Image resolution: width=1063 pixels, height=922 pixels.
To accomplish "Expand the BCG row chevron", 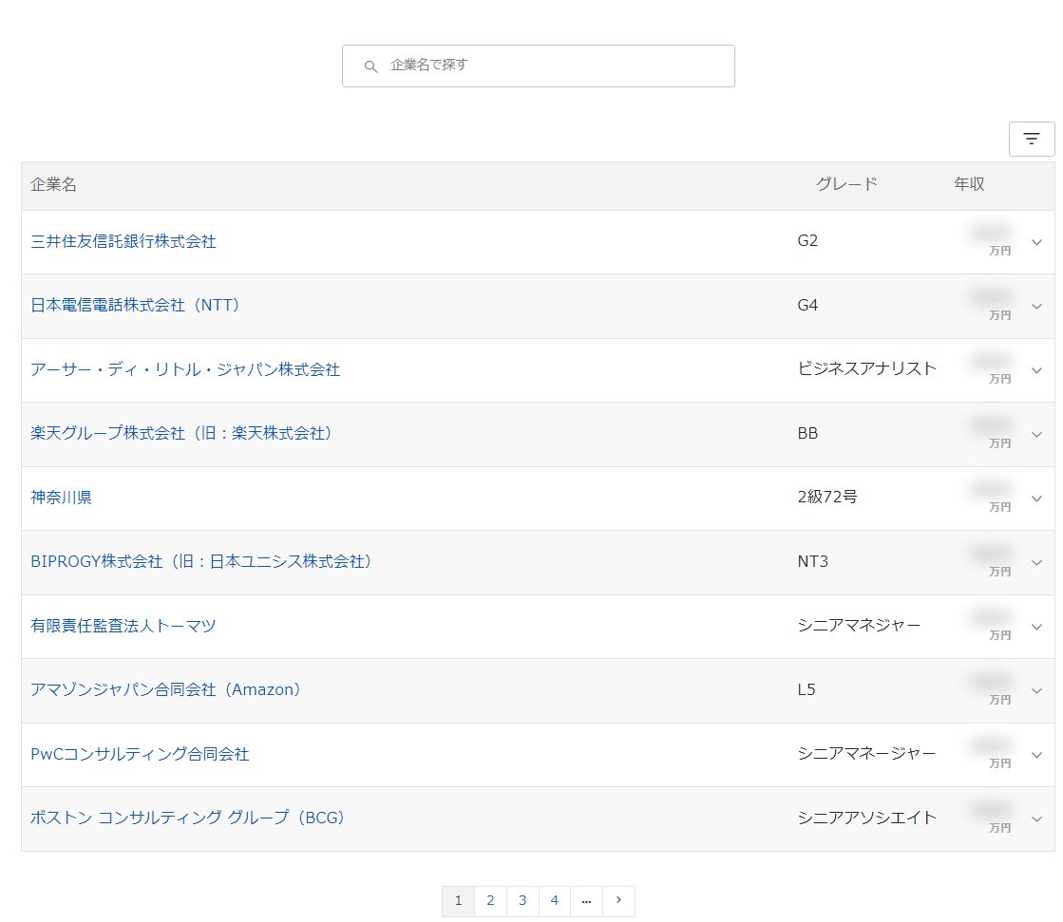I will click(1036, 819).
